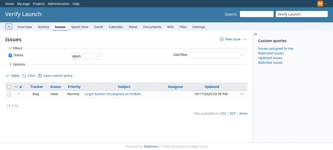This screenshot has height=150, width=333.
Task: Open the RA user avatar menu
Action: click(x=322, y=4)
